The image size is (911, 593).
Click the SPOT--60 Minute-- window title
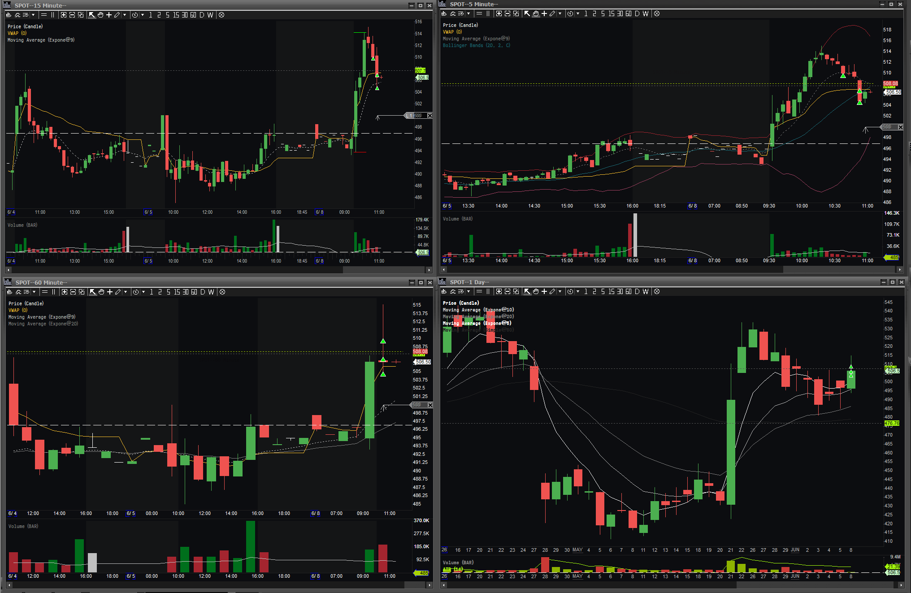pyautogui.click(x=41, y=282)
